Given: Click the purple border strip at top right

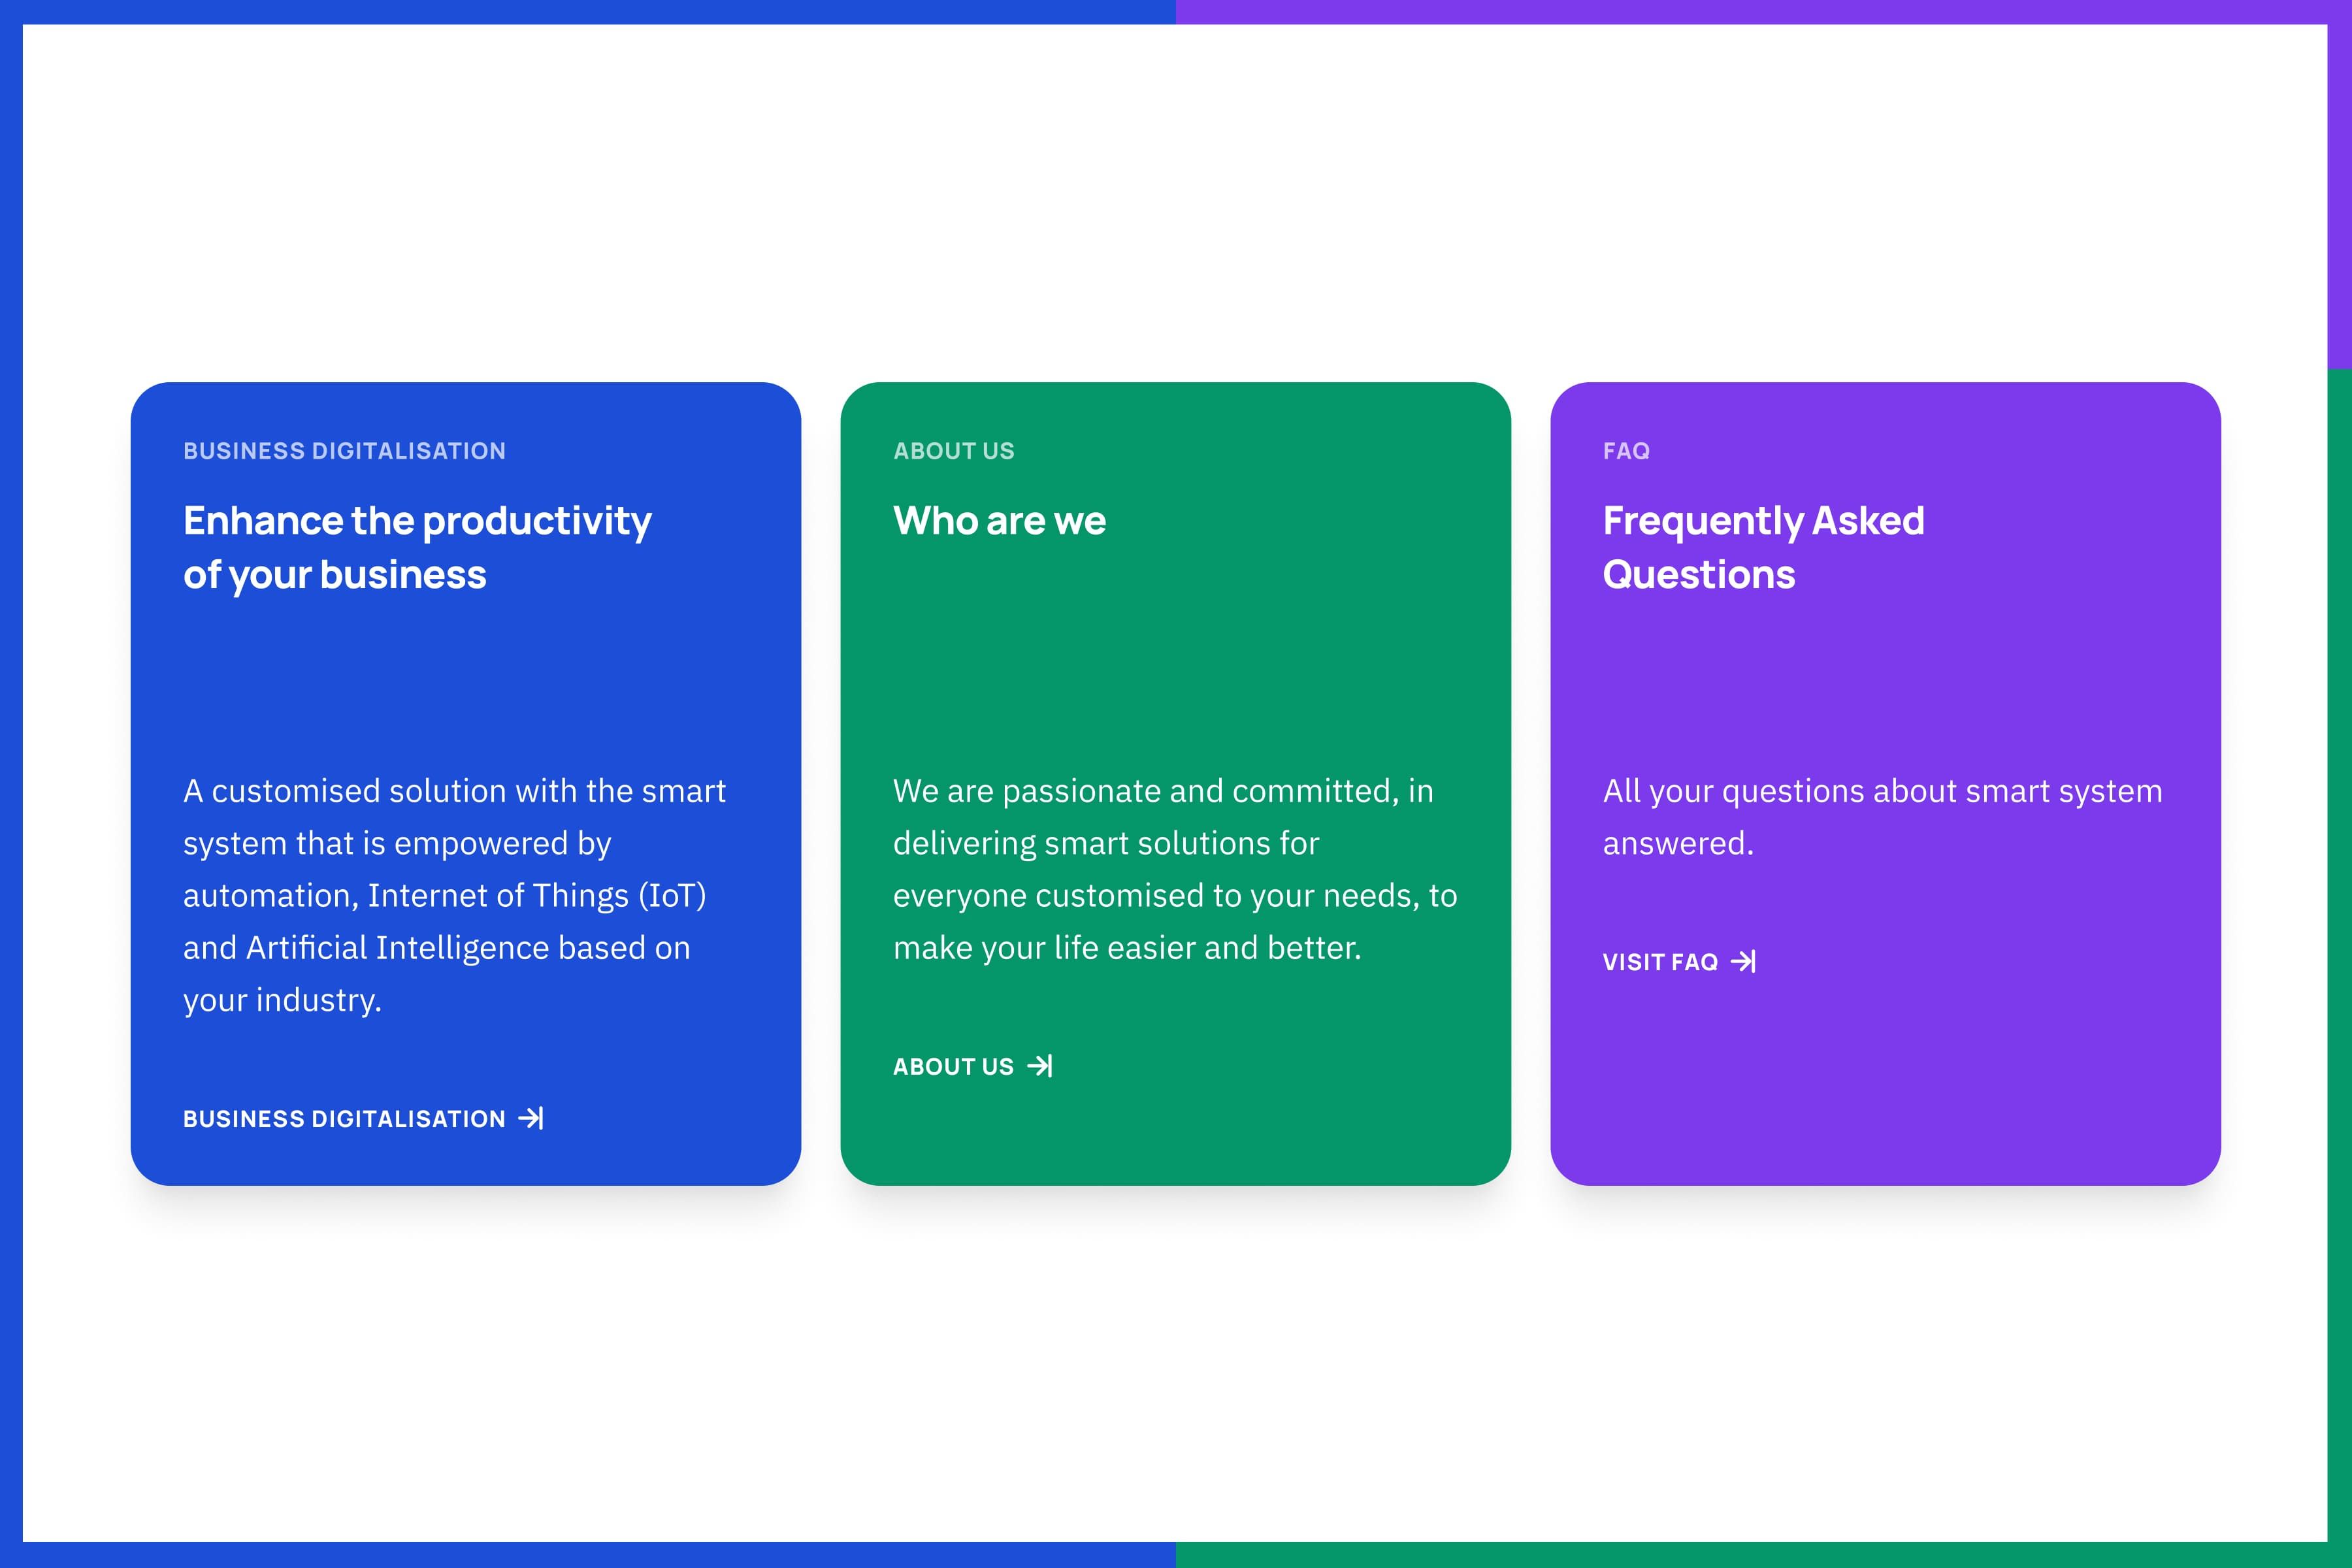Looking at the screenshot, I should click(x=1760, y=11).
